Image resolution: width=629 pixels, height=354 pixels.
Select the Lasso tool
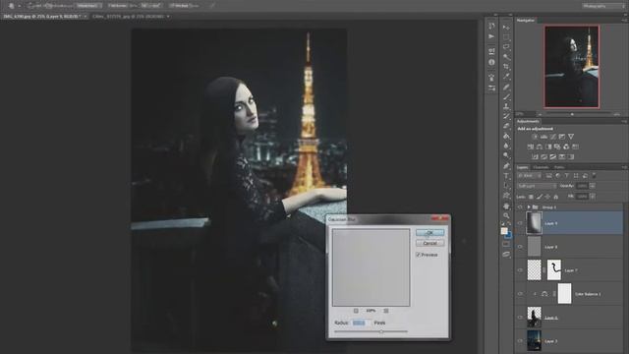tap(507, 47)
